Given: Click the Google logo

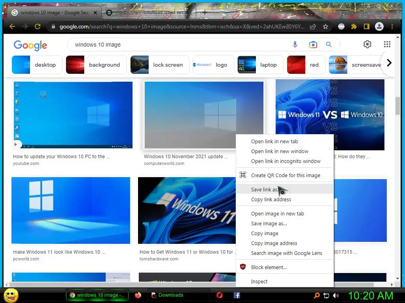Looking at the screenshot, I should (30, 45).
